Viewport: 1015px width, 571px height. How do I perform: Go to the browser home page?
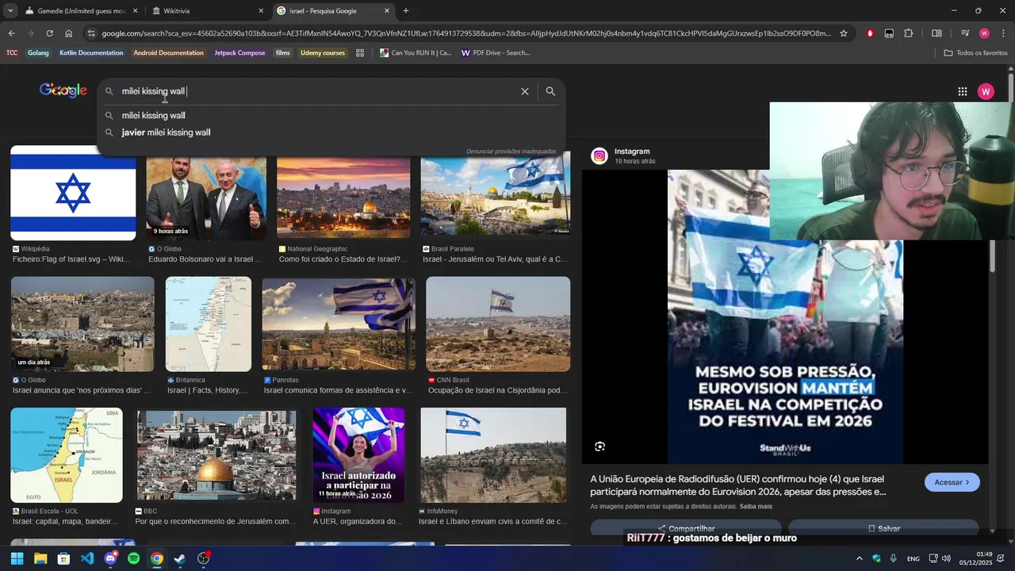tap(69, 33)
